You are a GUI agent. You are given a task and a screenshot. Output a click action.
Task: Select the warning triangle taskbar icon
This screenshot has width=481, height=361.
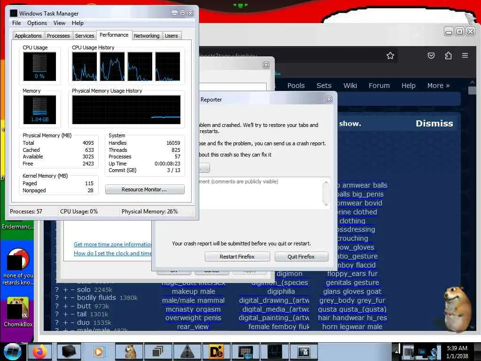[x=187, y=352]
